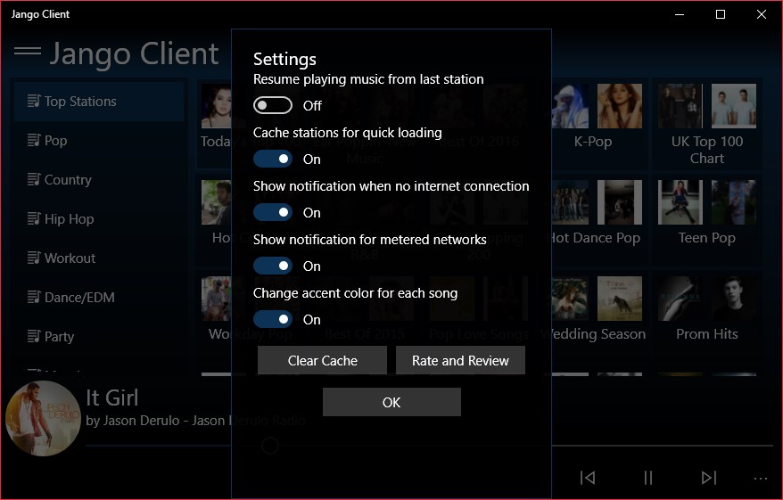This screenshot has width=783, height=500.
Task: Close the Jango Client window
Action: 761,14
